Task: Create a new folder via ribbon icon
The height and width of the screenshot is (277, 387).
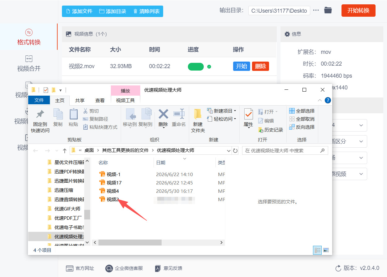Action: point(198,114)
